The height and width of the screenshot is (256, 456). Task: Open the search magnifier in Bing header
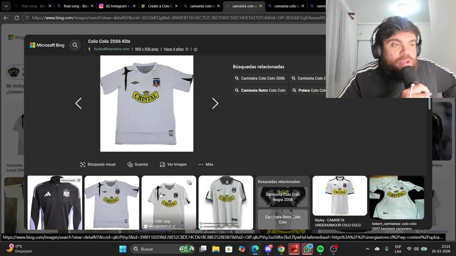75,45
